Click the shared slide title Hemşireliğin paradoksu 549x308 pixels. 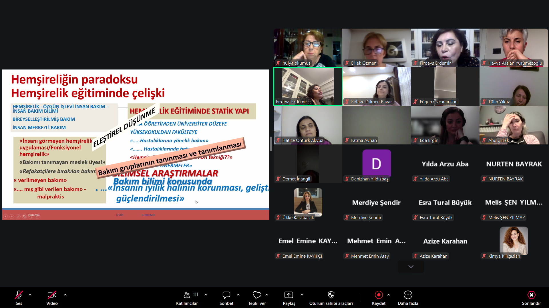[74, 79]
